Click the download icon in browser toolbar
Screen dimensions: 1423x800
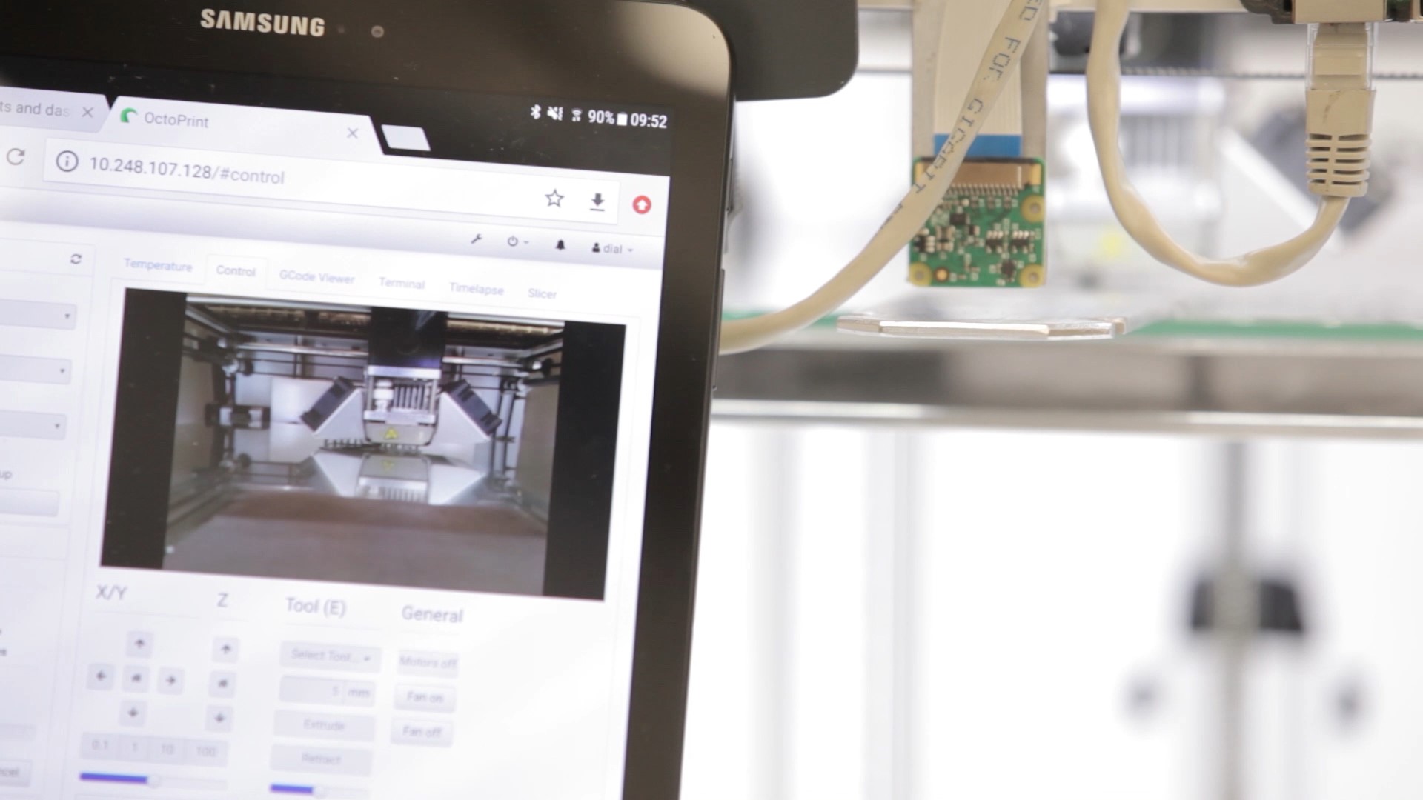(597, 202)
